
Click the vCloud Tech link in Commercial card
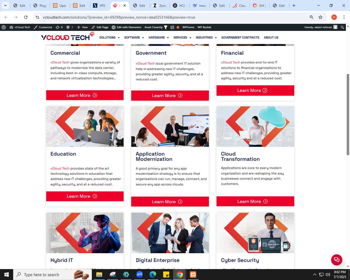coord(60,62)
